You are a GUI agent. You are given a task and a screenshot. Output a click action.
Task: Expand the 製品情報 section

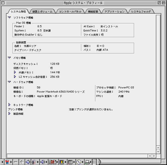pos(9,113)
